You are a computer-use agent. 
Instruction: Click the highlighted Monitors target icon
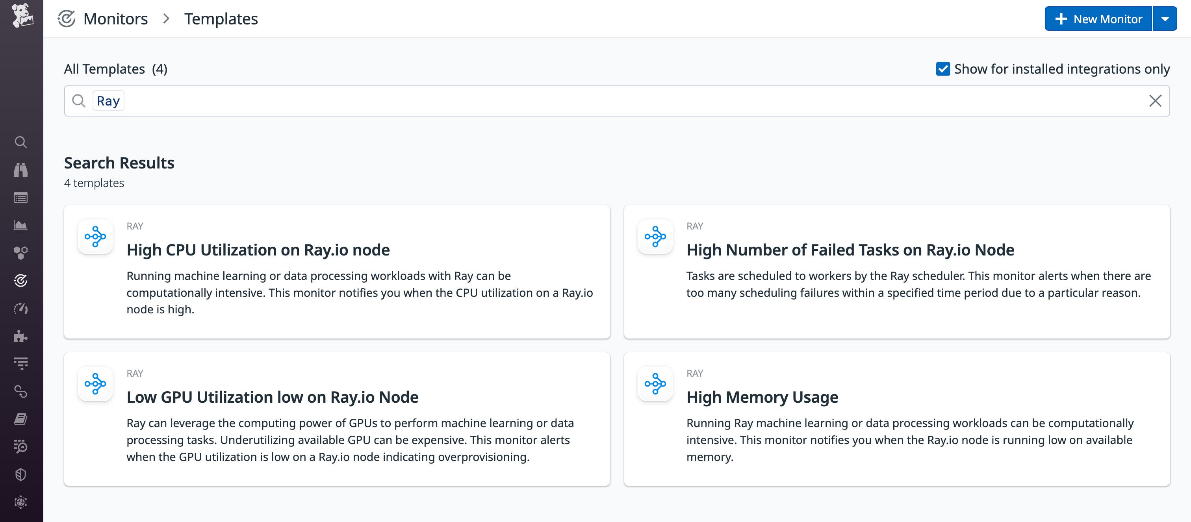tap(21, 280)
